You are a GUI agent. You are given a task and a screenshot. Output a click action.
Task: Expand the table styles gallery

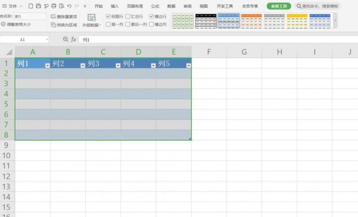(x=335, y=21)
